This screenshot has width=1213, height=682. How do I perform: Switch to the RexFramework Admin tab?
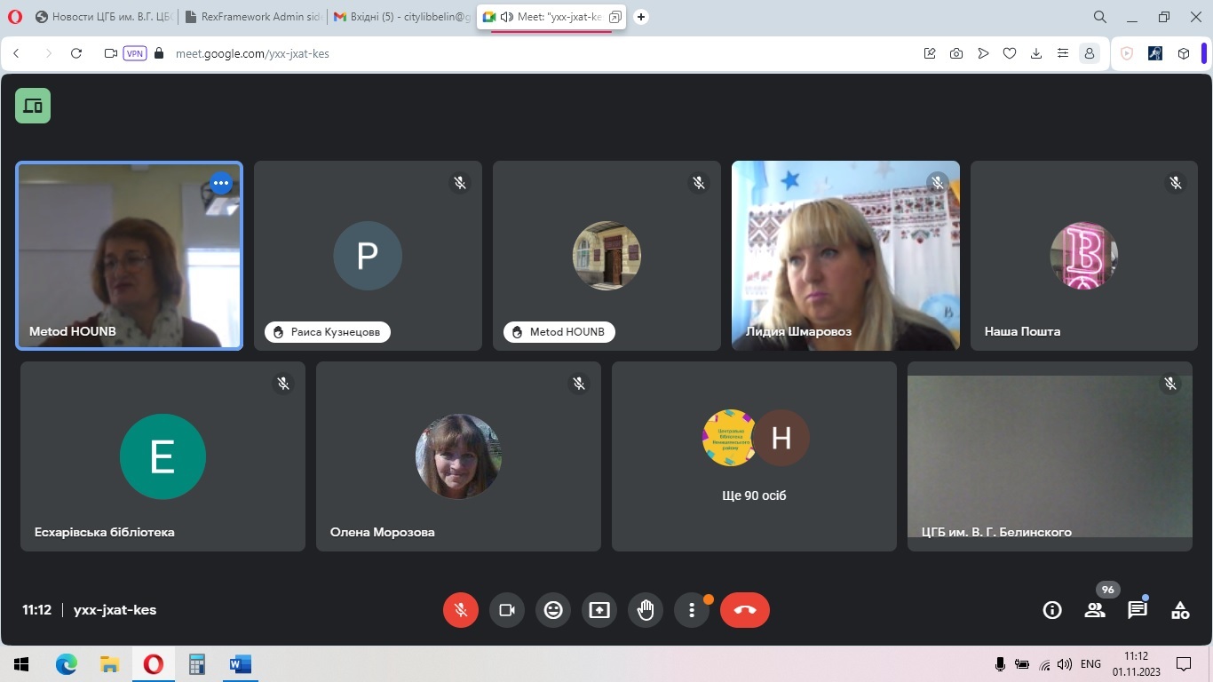pos(252,17)
